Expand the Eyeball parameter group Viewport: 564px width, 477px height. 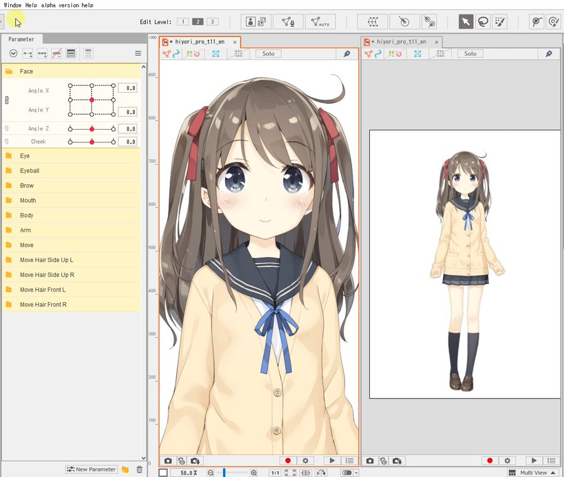click(71, 170)
